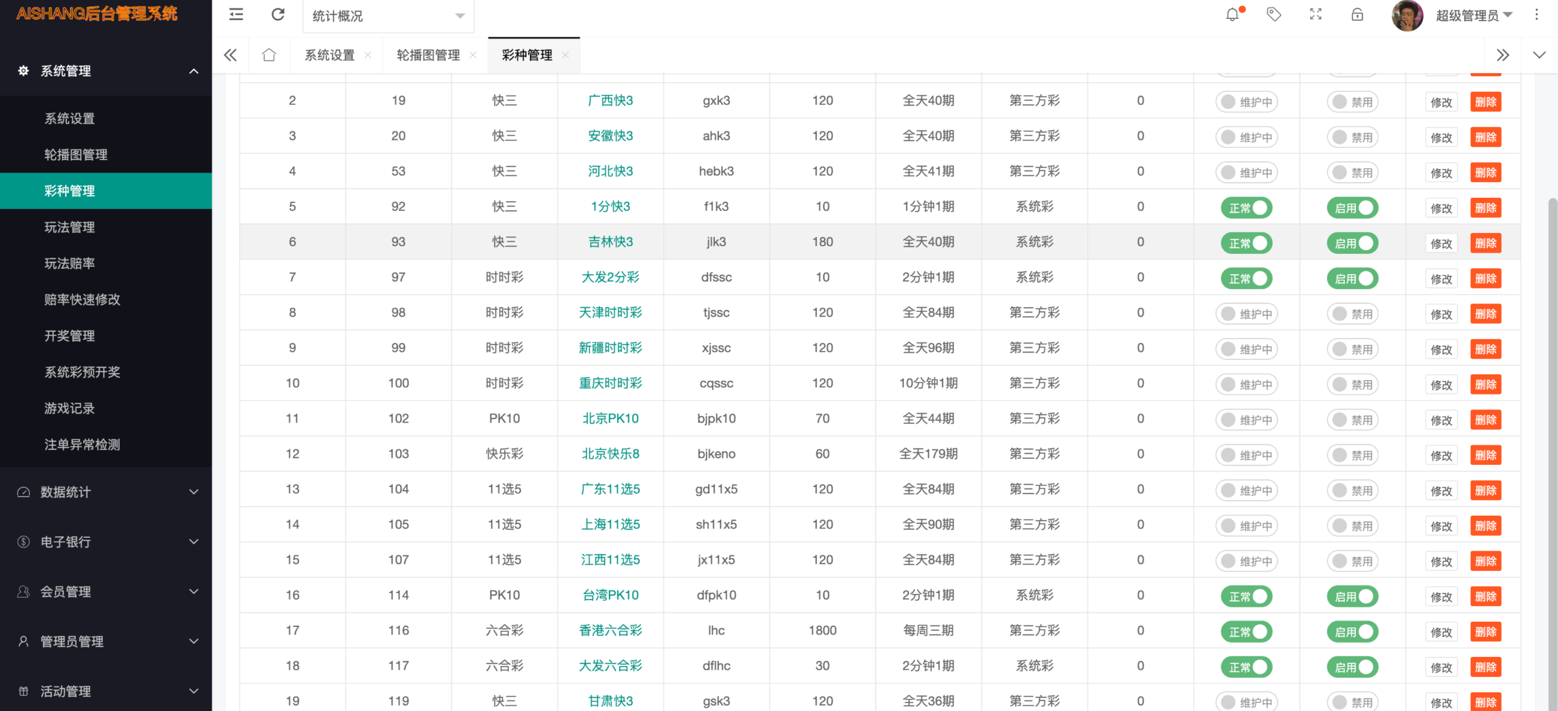Click the refresh page icon

[278, 14]
